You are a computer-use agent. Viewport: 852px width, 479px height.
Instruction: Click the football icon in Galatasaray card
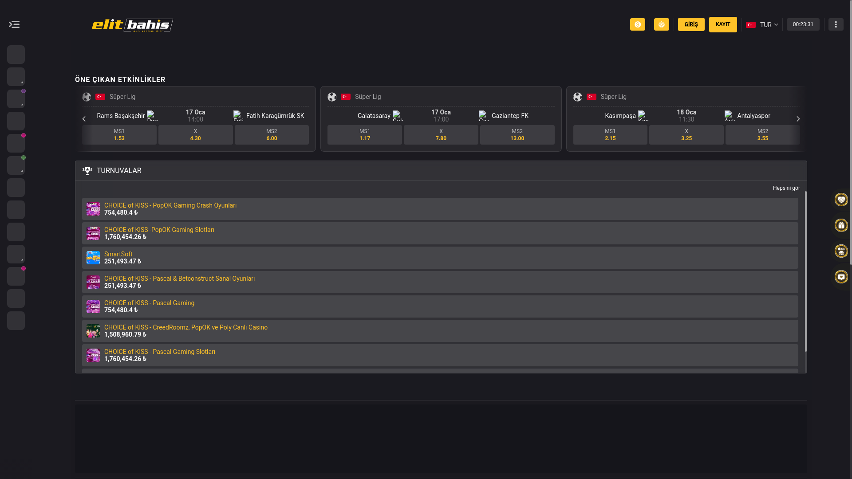[332, 97]
